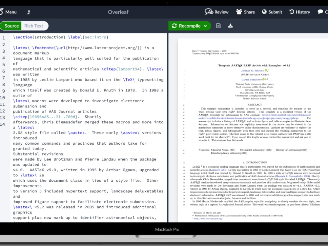Click the Overleaf title in the top bar
328x246 pixels.
[118, 12]
